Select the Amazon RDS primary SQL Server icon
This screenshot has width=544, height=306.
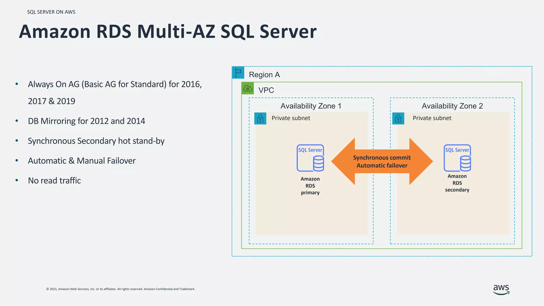tap(310, 158)
